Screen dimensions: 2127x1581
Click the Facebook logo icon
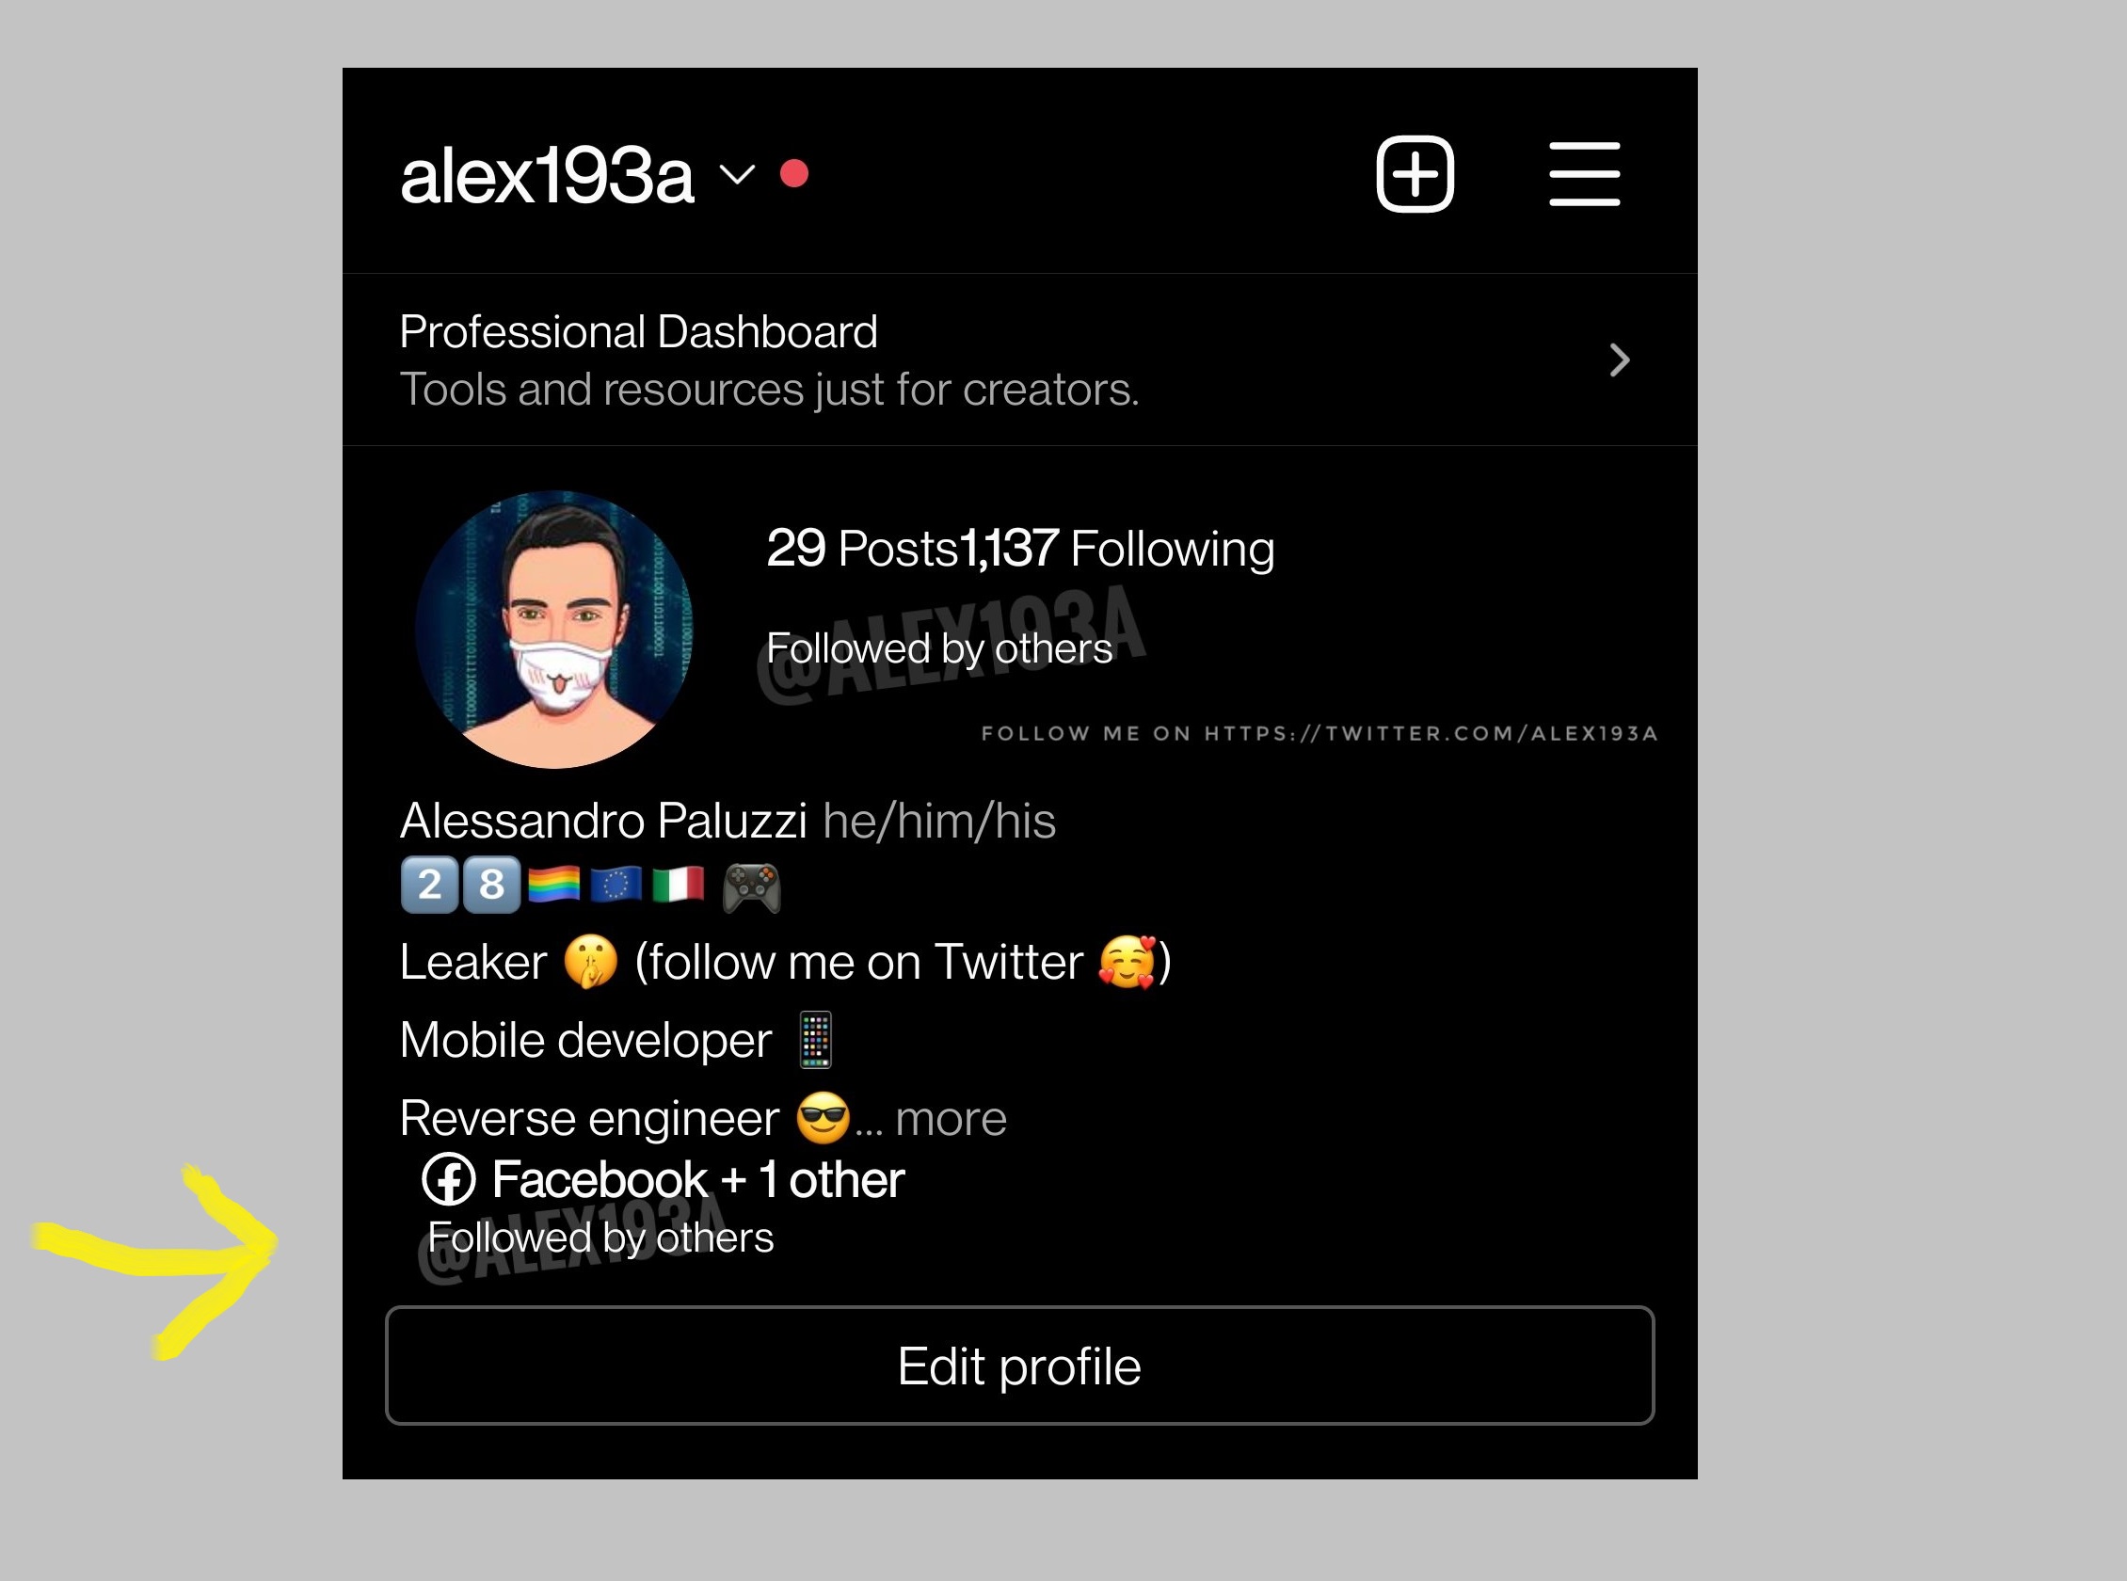448,1179
